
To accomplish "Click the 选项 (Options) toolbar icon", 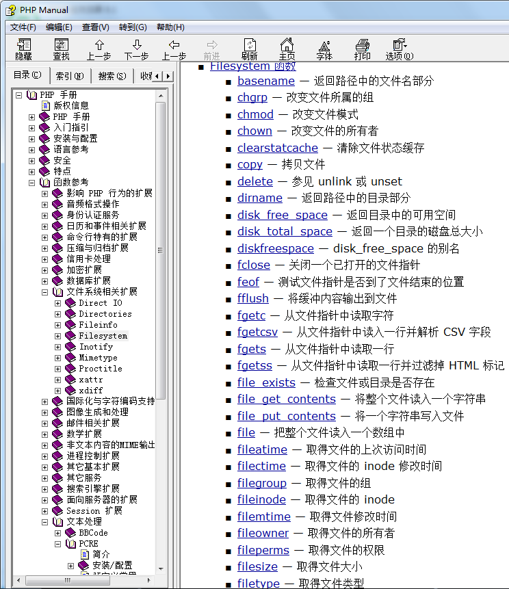I will click(400, 49).
